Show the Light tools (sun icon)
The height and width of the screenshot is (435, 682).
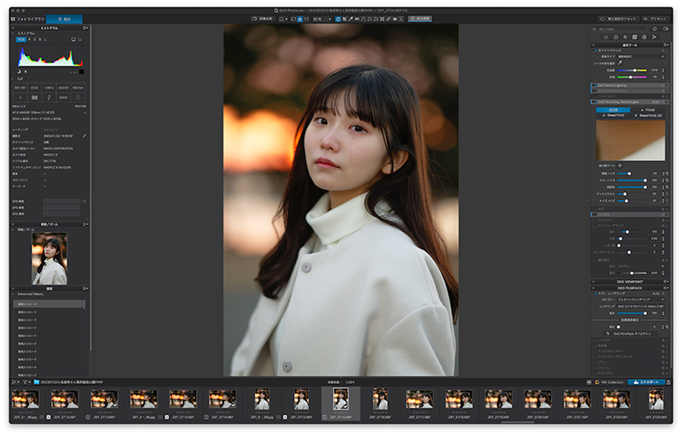pyautogui.click(x=606, y=37)
